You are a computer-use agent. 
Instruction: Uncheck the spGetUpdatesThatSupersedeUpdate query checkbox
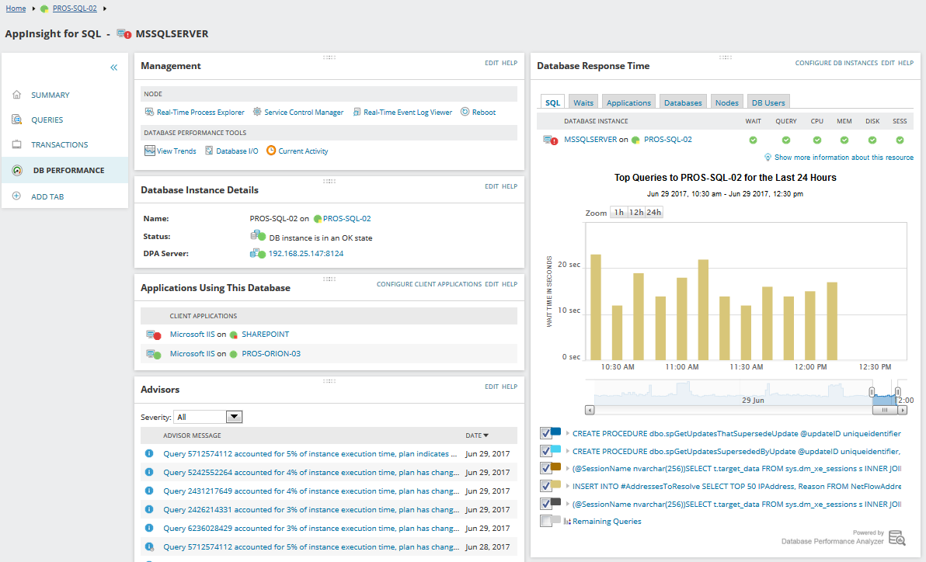545,433
